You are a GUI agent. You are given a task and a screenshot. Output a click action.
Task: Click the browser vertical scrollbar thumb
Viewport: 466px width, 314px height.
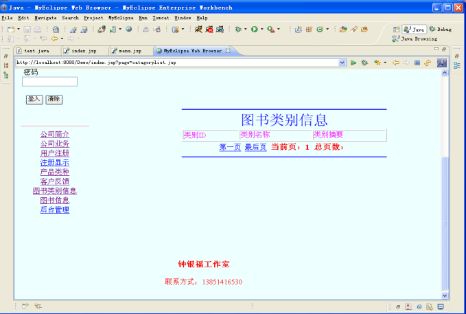coord(445,223)
